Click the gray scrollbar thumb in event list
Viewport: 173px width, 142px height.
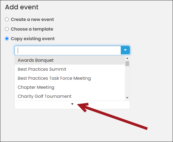127,63
